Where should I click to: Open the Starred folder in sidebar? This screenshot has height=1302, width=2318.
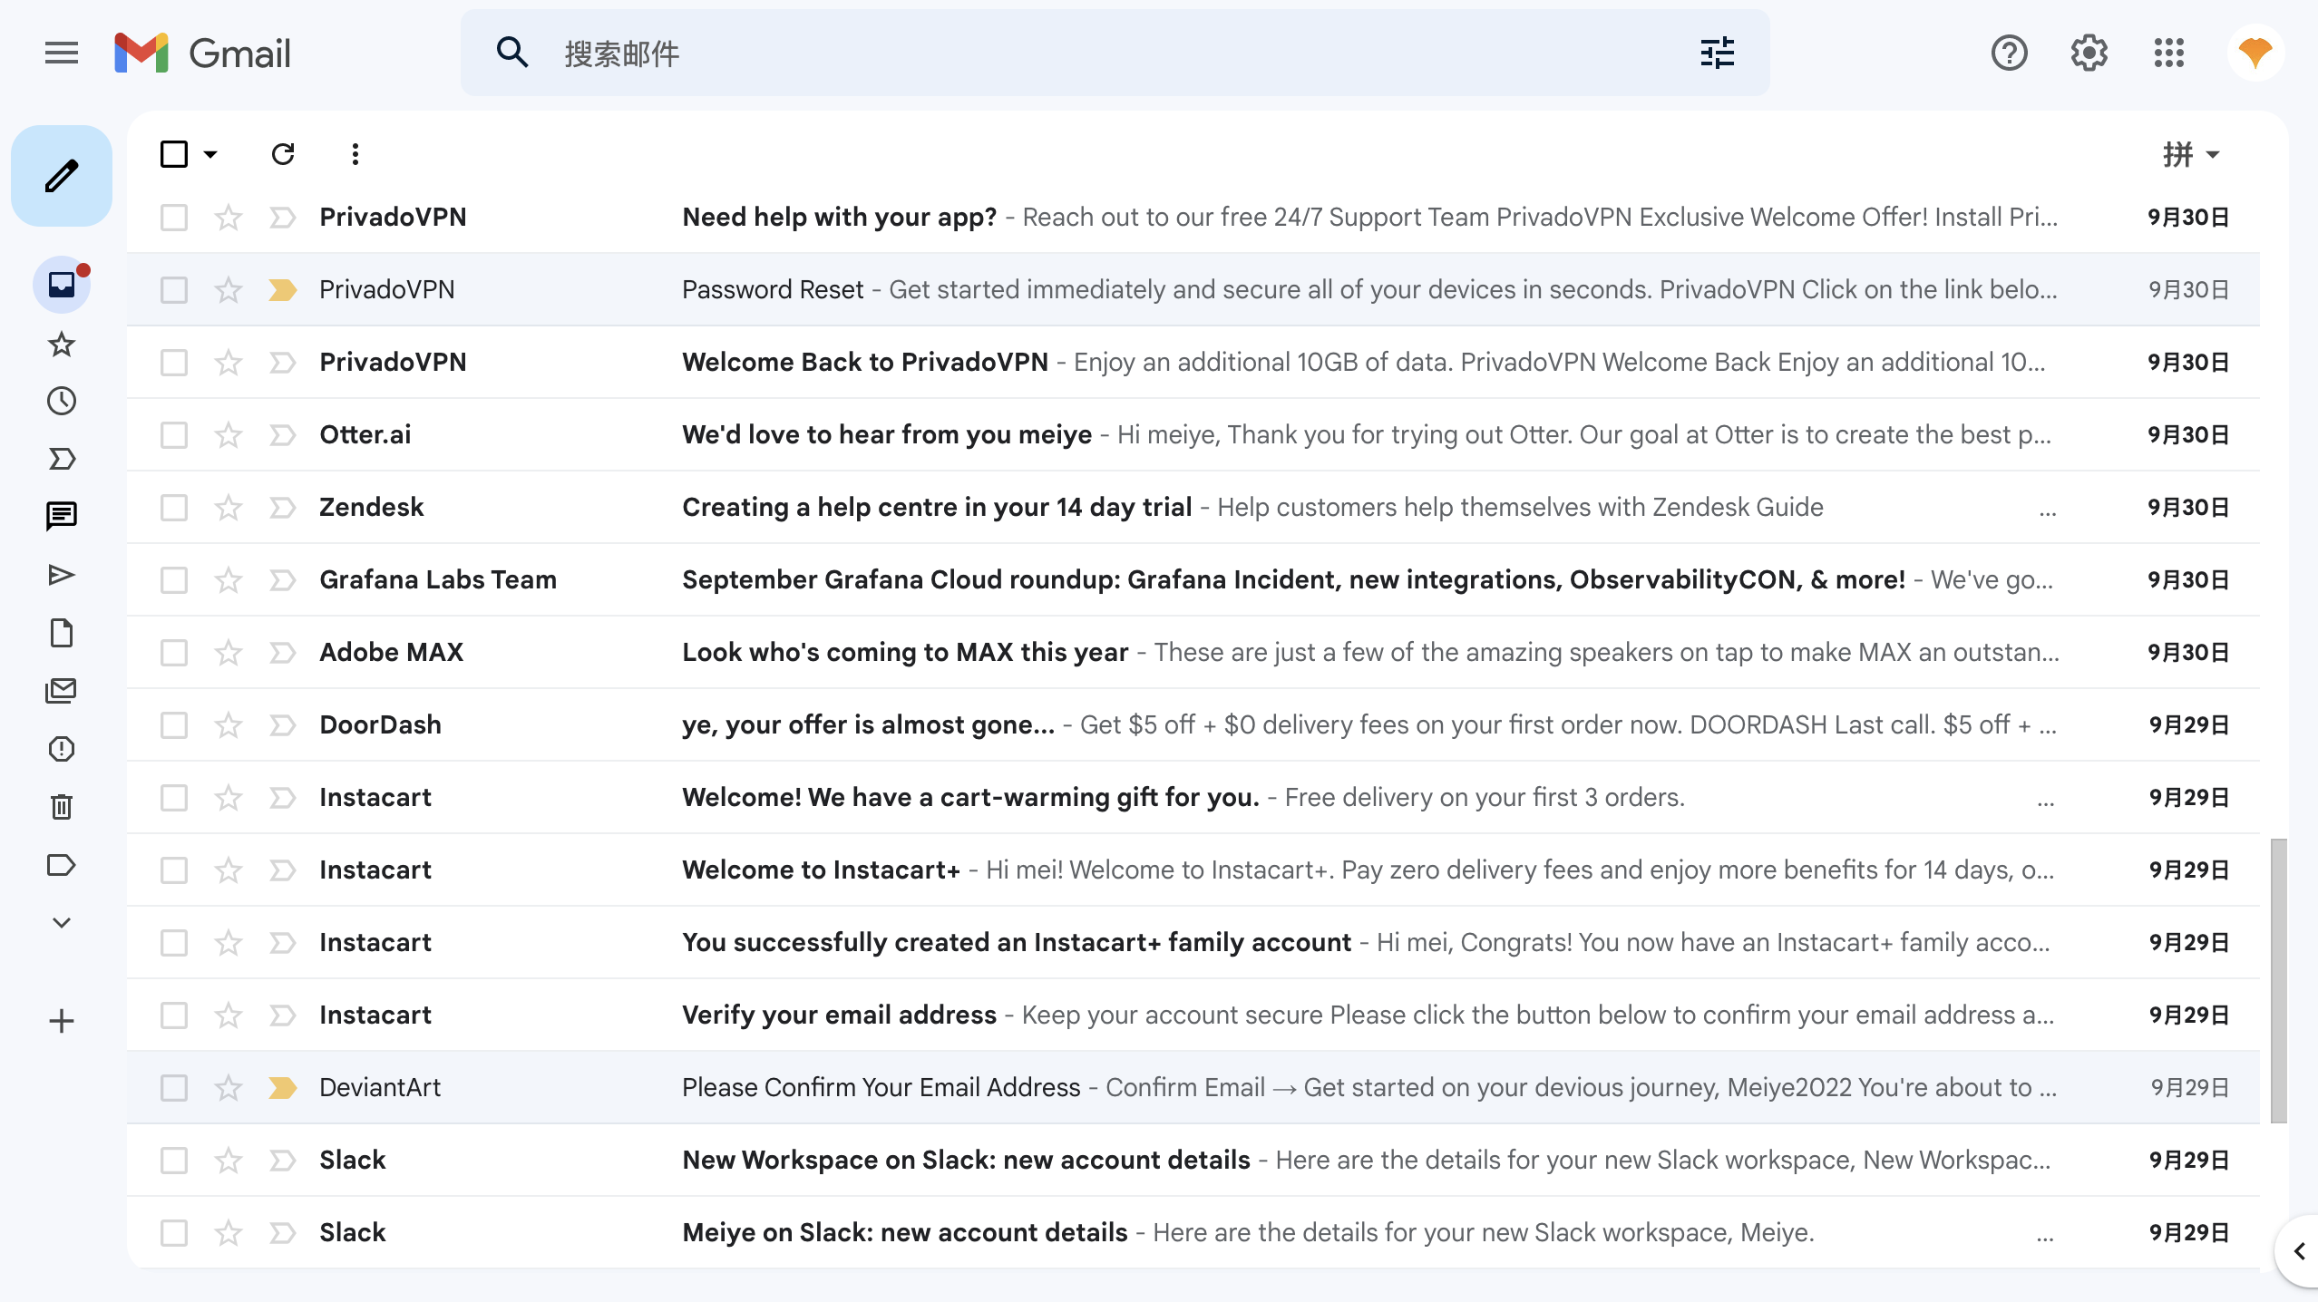(x=62, y=344)
